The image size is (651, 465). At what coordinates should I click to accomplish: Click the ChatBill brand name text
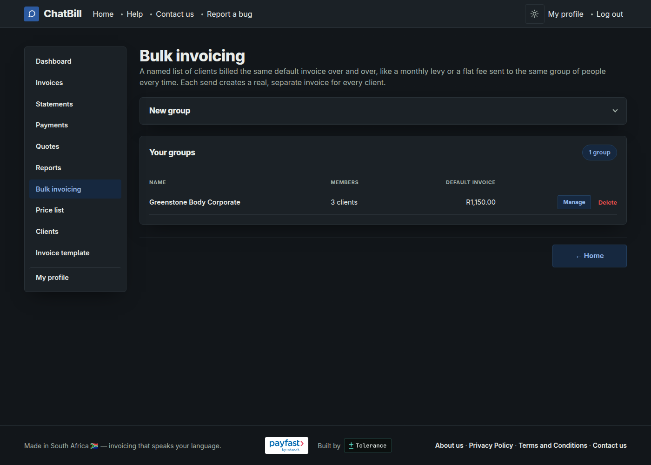point(63,14)
